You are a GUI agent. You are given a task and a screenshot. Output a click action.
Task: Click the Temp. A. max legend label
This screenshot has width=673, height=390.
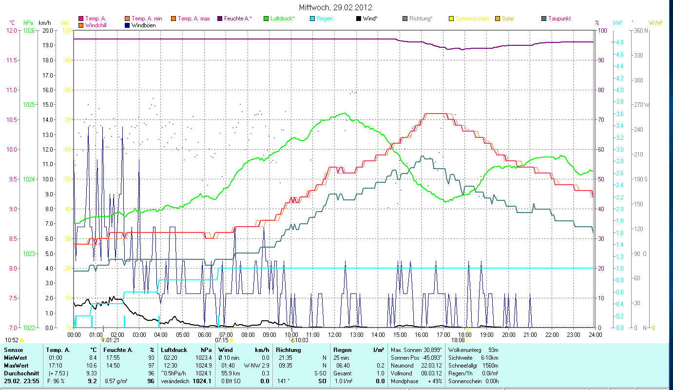tap(193, 19)
